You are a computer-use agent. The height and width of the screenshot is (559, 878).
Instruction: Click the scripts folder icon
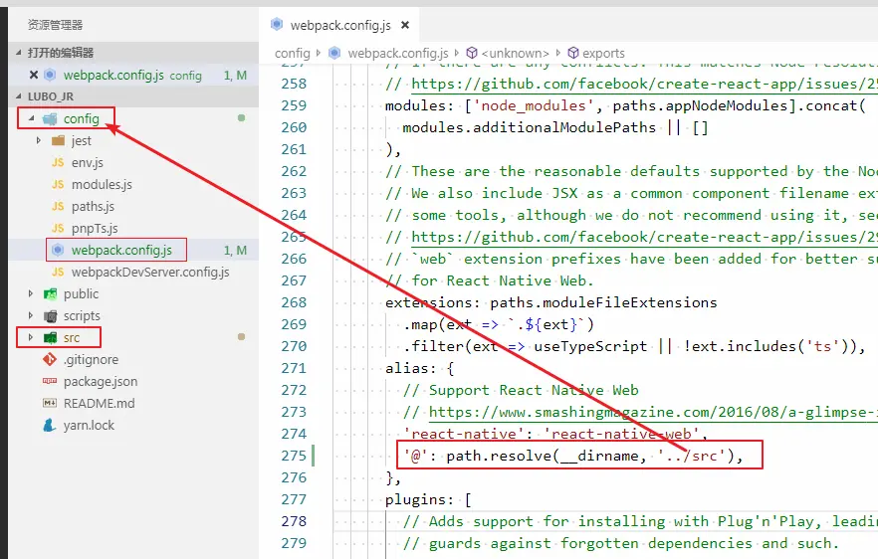(x=51, y=316)
